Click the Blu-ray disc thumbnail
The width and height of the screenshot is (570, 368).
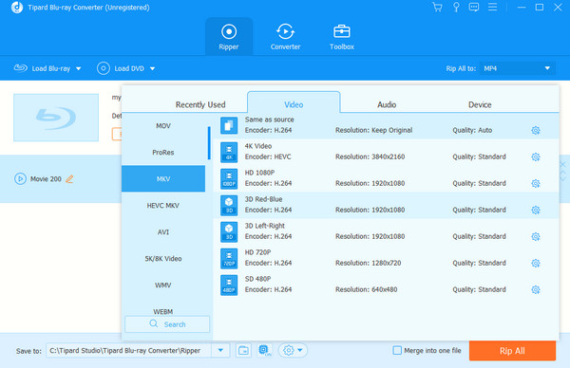(56, 118)
